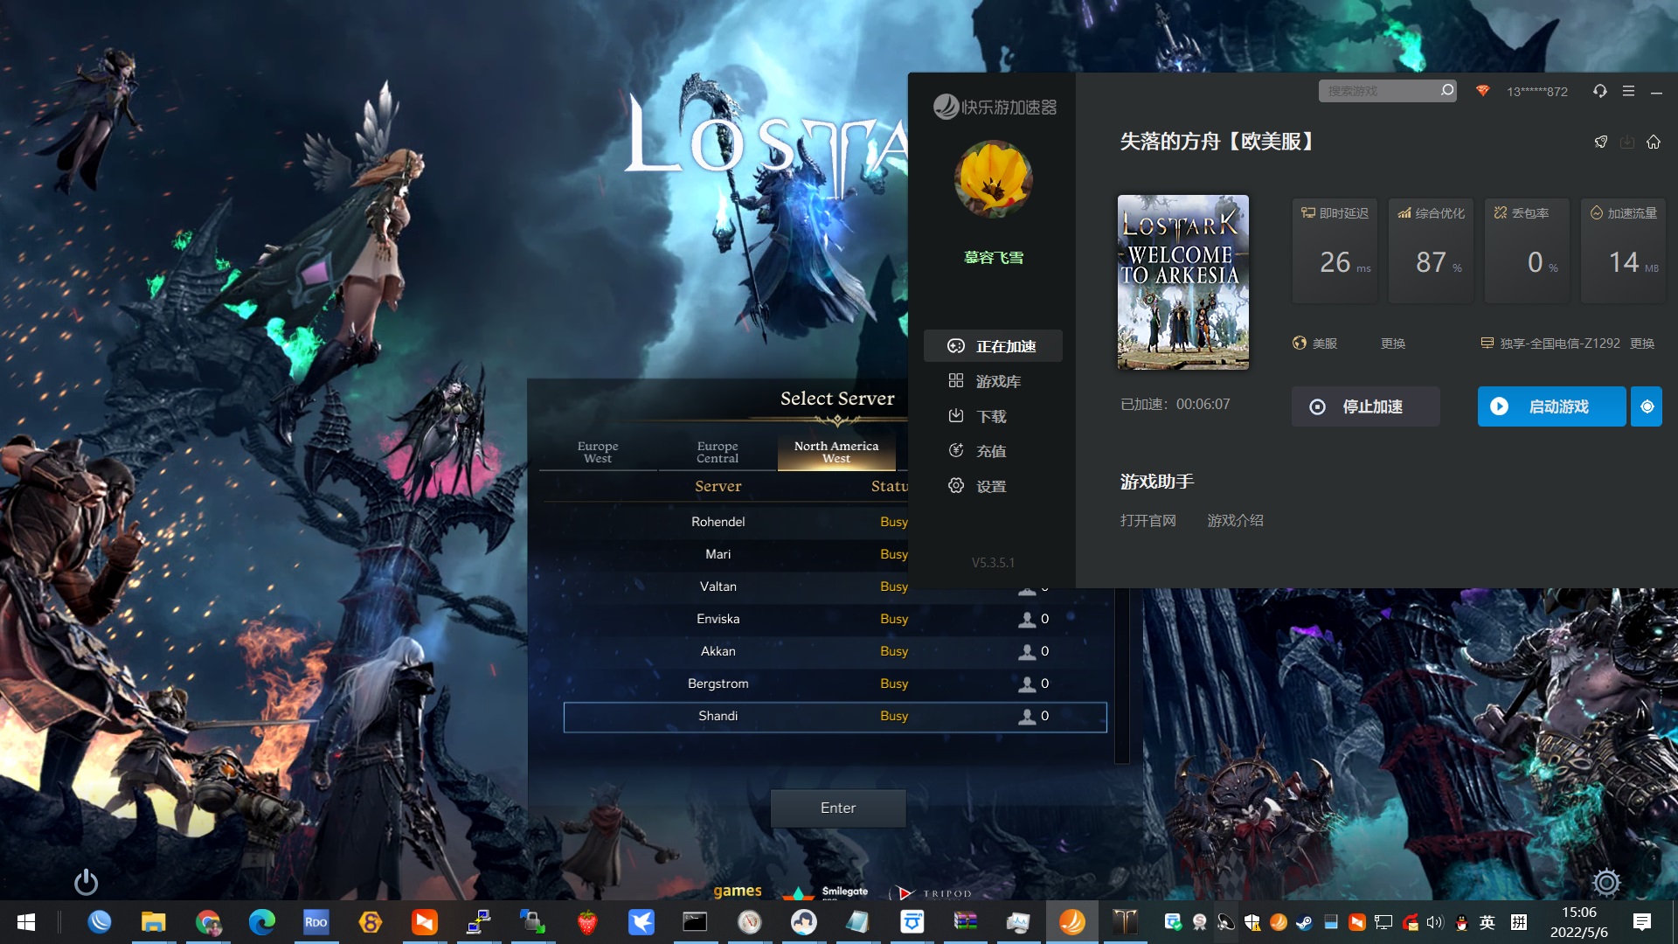Click the Enter button in server selection

click(x=838, y=809)
